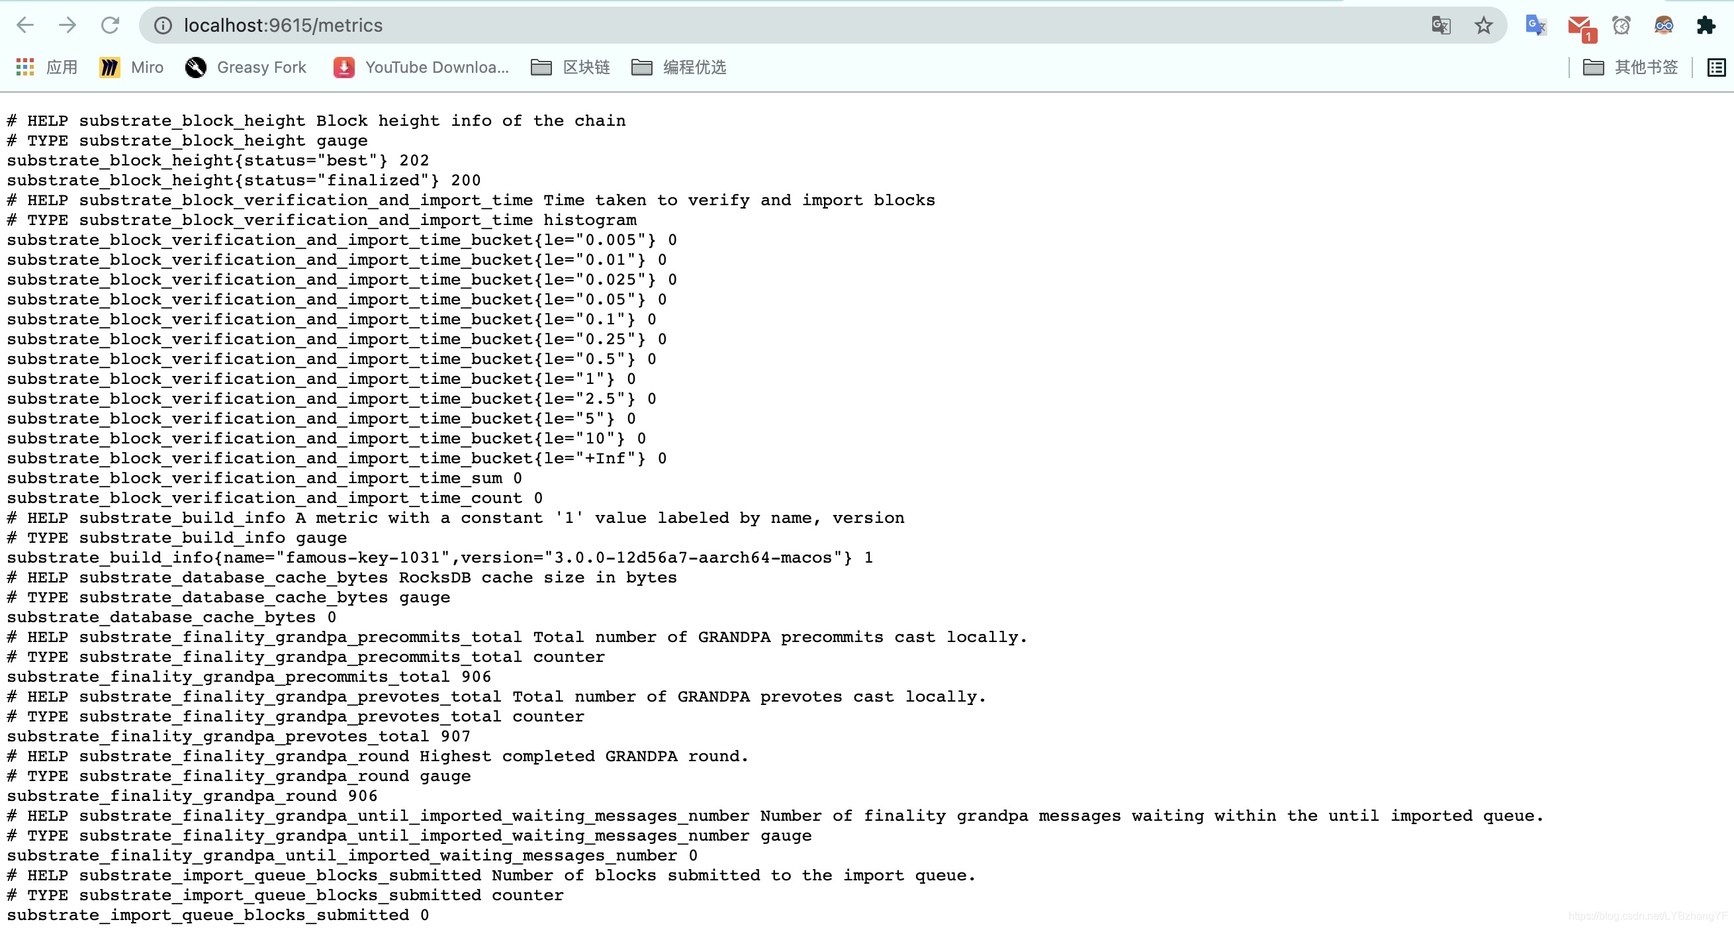Click the substrate_finality_grandpa_round 906 line
1734x928 pixels.
(x=193, y=796)
